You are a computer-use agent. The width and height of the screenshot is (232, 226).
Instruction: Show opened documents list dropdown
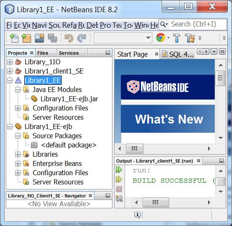pos(214,52)
